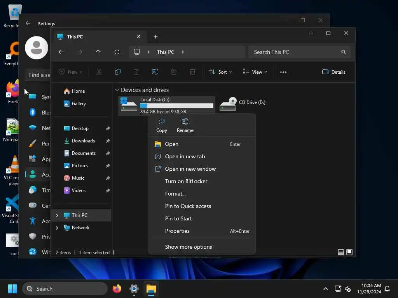This screenshot has width=398, height=298.
Task: Open the Sort dropdown
Action: coord(220,72)
